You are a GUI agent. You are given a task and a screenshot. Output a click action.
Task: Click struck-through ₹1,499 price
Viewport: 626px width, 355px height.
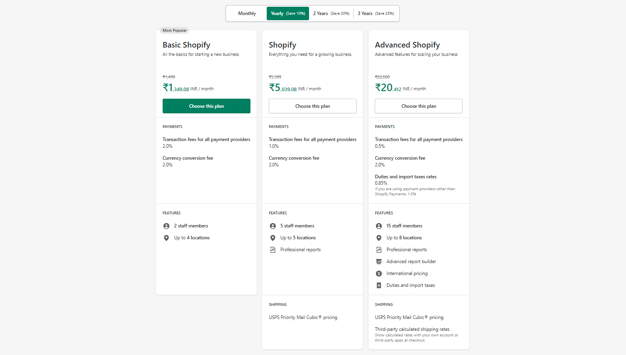click(169, 77)
